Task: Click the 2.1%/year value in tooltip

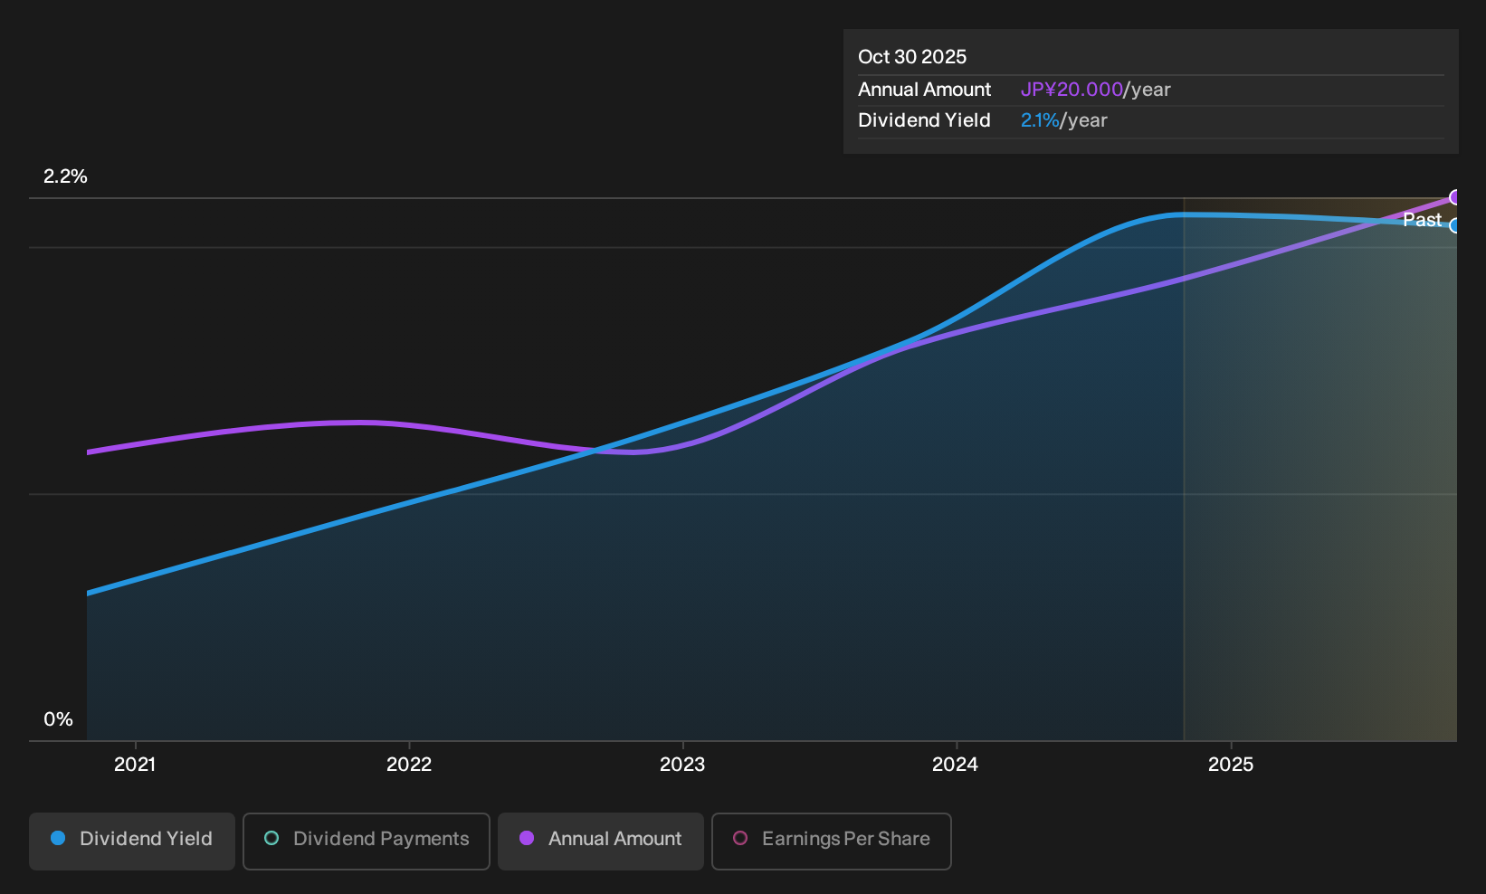Action: tap(1063, 120)
